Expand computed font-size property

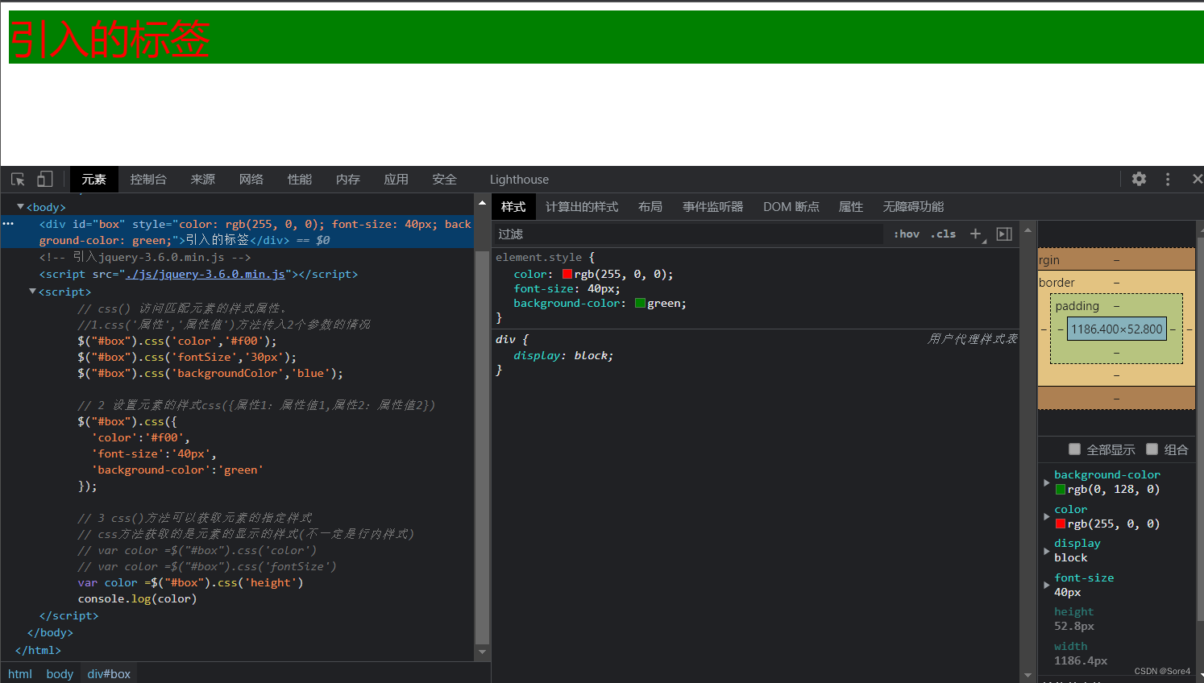coord(1047,586)
